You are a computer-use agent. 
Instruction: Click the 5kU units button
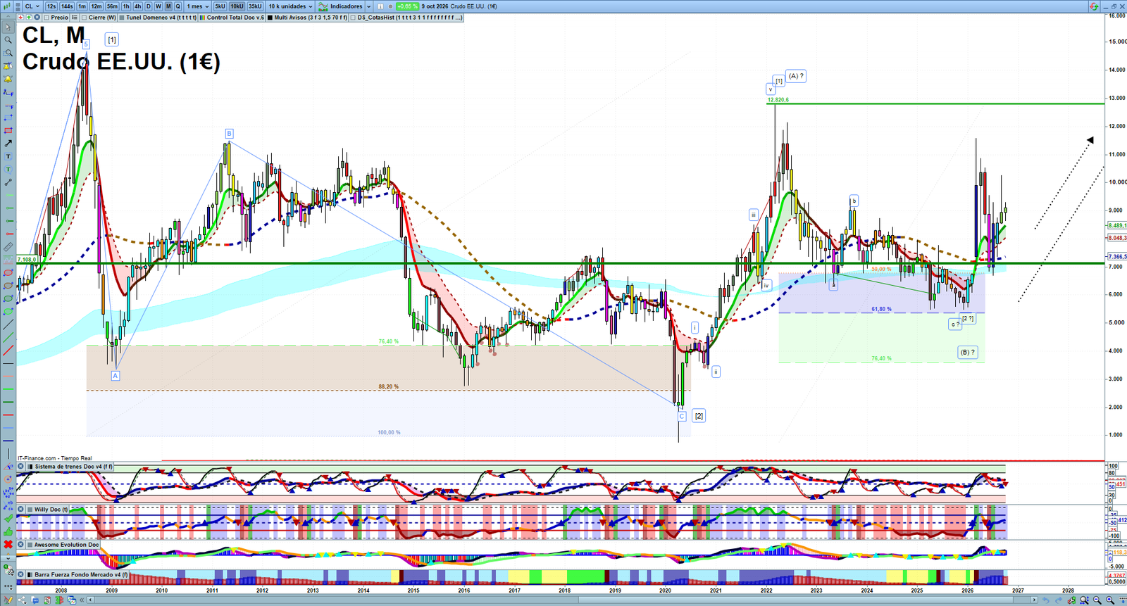[x=220, y=6]
